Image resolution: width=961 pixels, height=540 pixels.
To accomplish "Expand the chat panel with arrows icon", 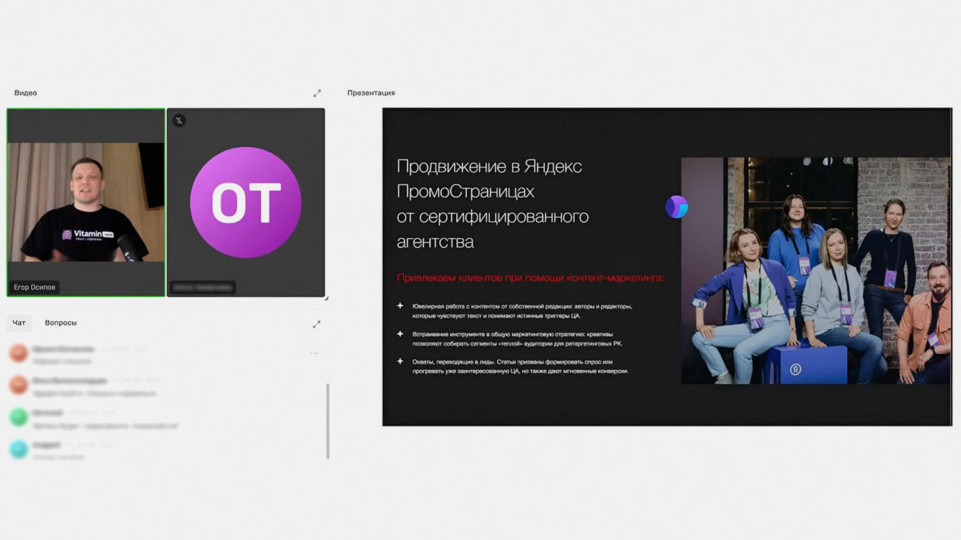I will pyautogui.click(x=316, y=324).
